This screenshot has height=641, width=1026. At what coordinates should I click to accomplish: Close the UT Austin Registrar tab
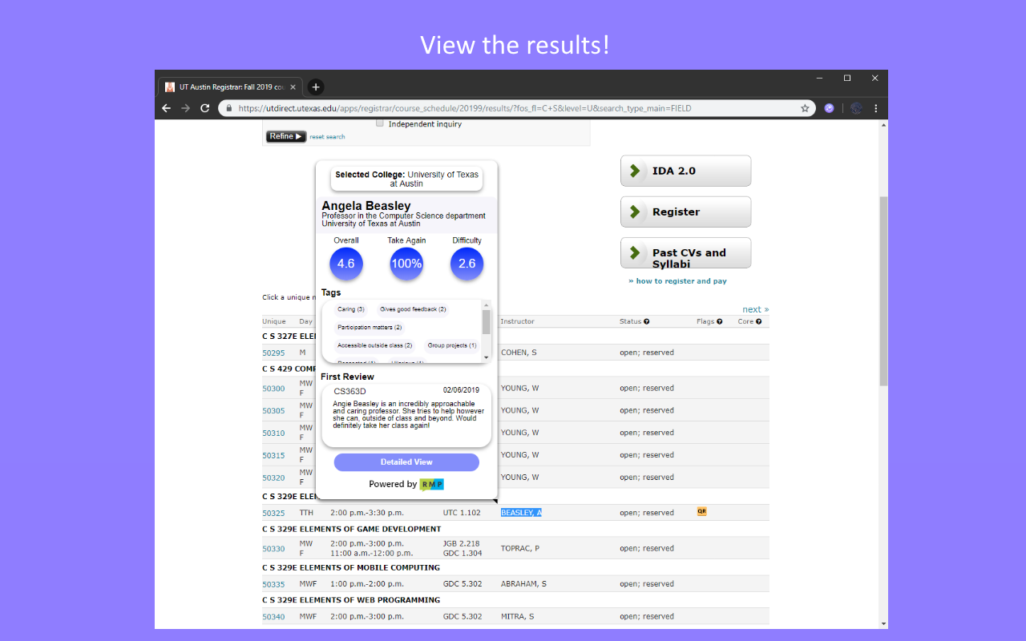[293, 87]
